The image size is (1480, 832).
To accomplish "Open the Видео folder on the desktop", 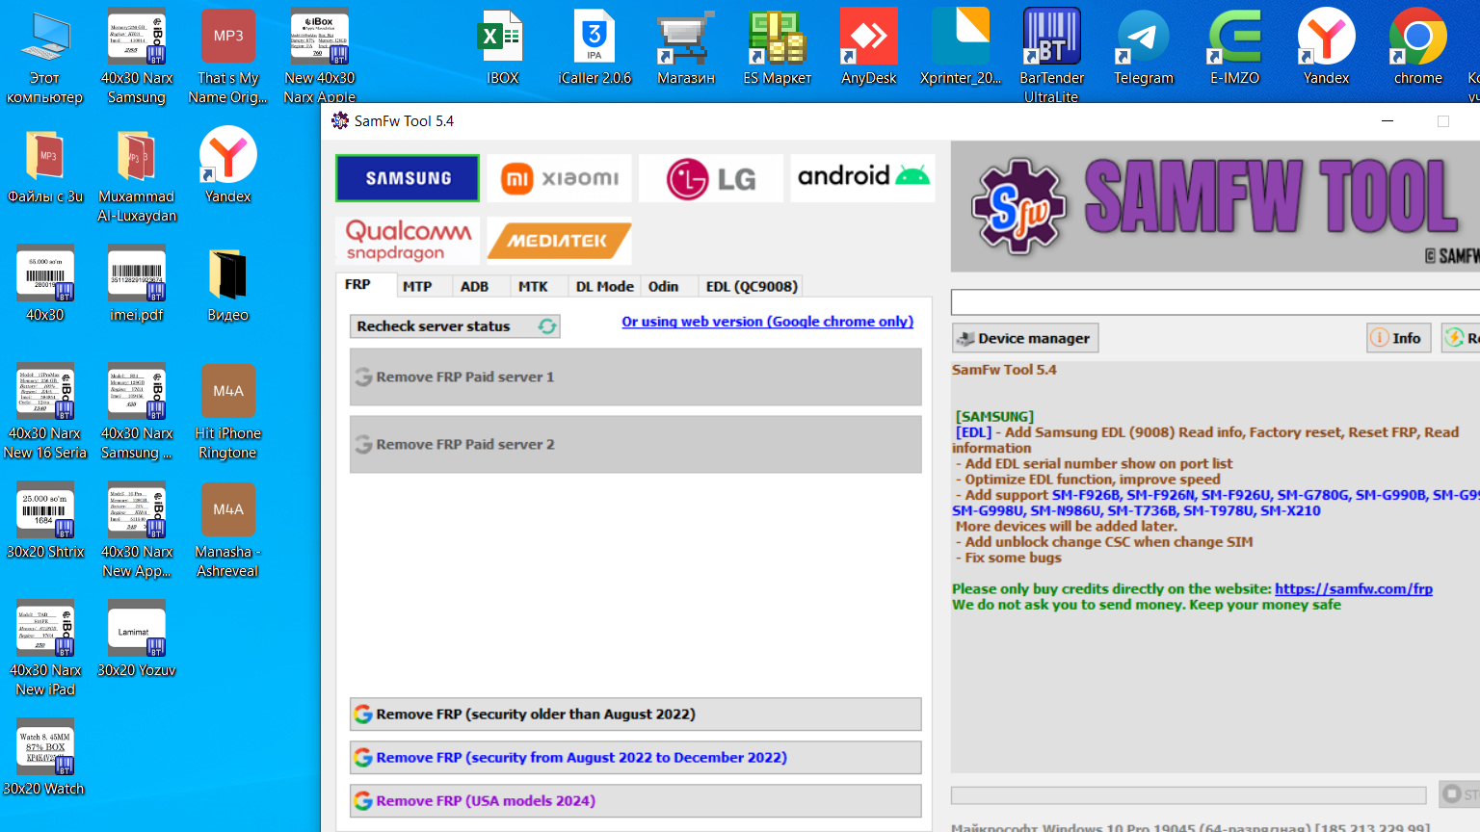I will 228,286.
